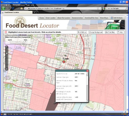Click the St. Louis red city marker
The width and height of the screenshot is (129, 116).
tap(64, 62)
